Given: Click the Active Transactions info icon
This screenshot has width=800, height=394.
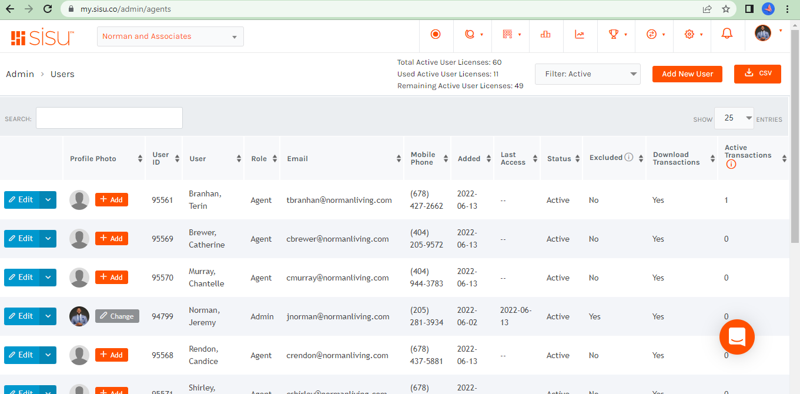Looking at the screenshot, I should (x=731, y=165).
